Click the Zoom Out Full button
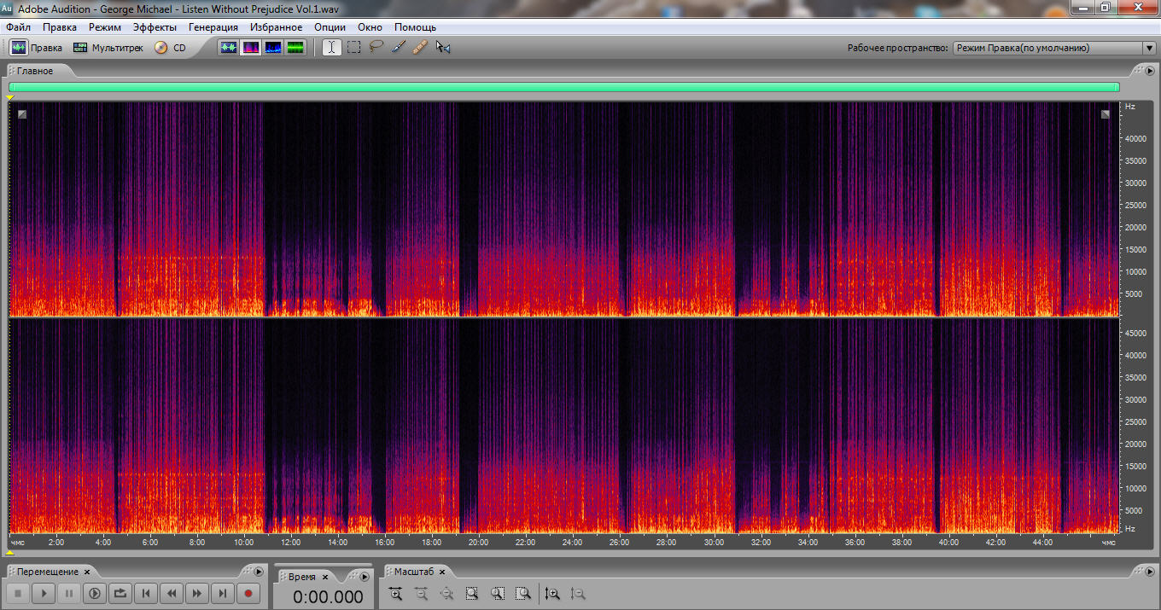 [x=446, y=594]
